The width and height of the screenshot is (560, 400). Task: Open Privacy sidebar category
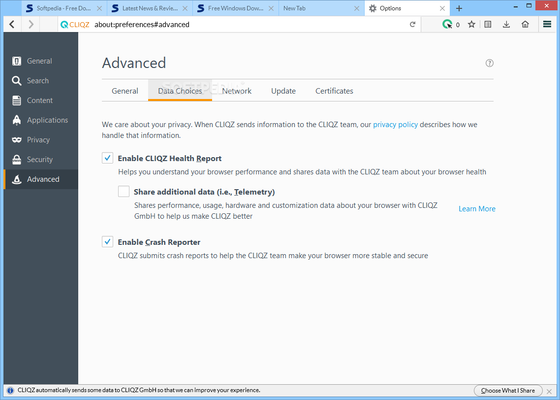coord(41,140)
